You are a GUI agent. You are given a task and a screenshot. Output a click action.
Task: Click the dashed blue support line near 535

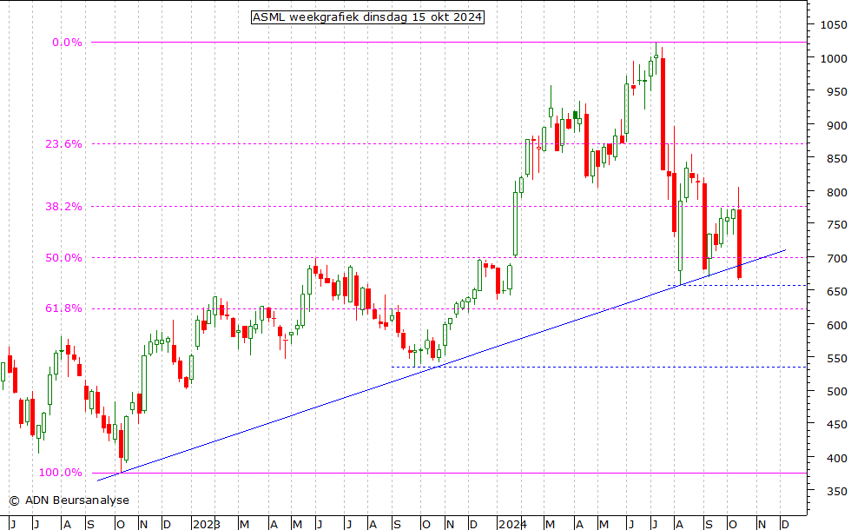[598, 367]
